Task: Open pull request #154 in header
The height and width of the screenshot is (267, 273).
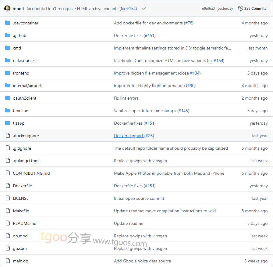Action: point(132,9)
